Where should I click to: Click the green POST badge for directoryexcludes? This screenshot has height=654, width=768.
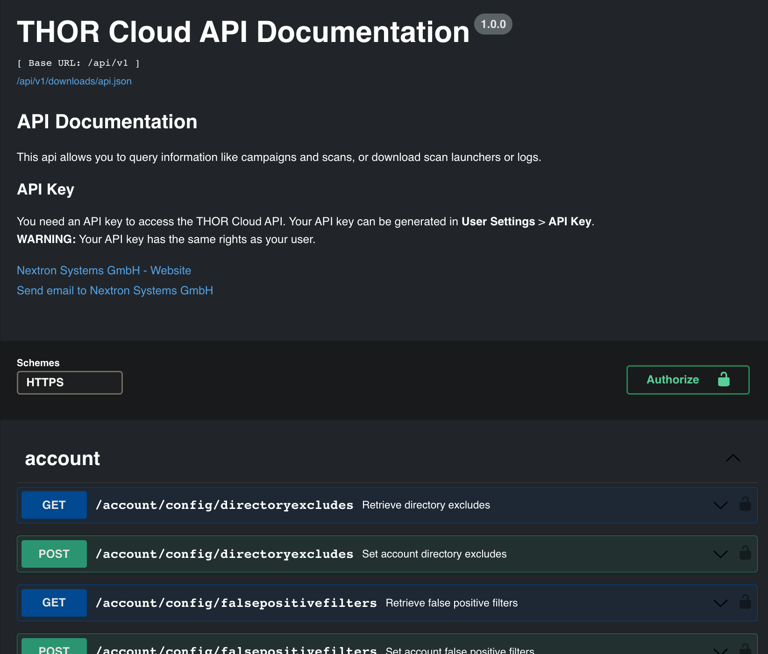(54, 554)
